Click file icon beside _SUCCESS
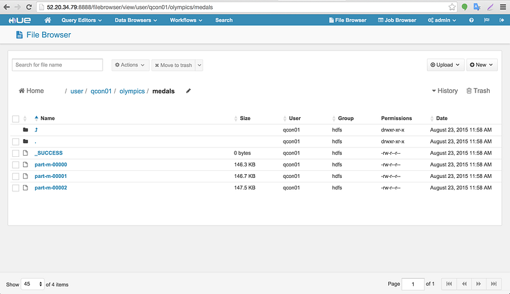Image resolution: width=510 pixels, height=294 pixels. 25,153
